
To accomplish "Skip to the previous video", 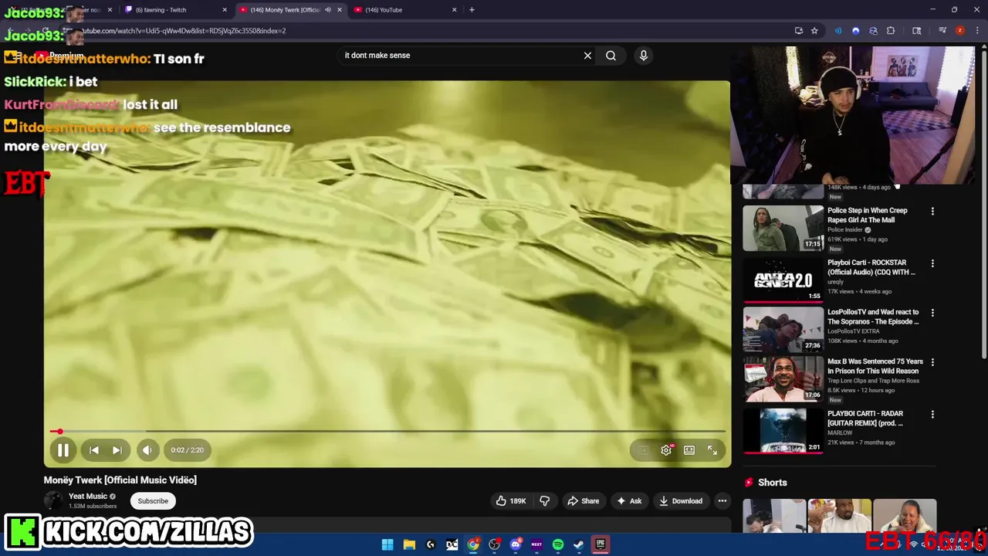I will click(94, 450).
